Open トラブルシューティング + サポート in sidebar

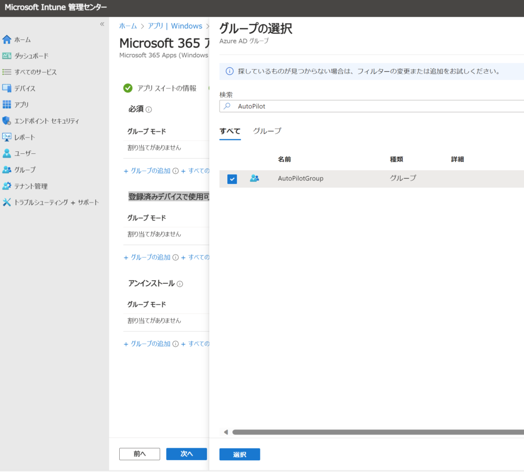click(56, 203)
